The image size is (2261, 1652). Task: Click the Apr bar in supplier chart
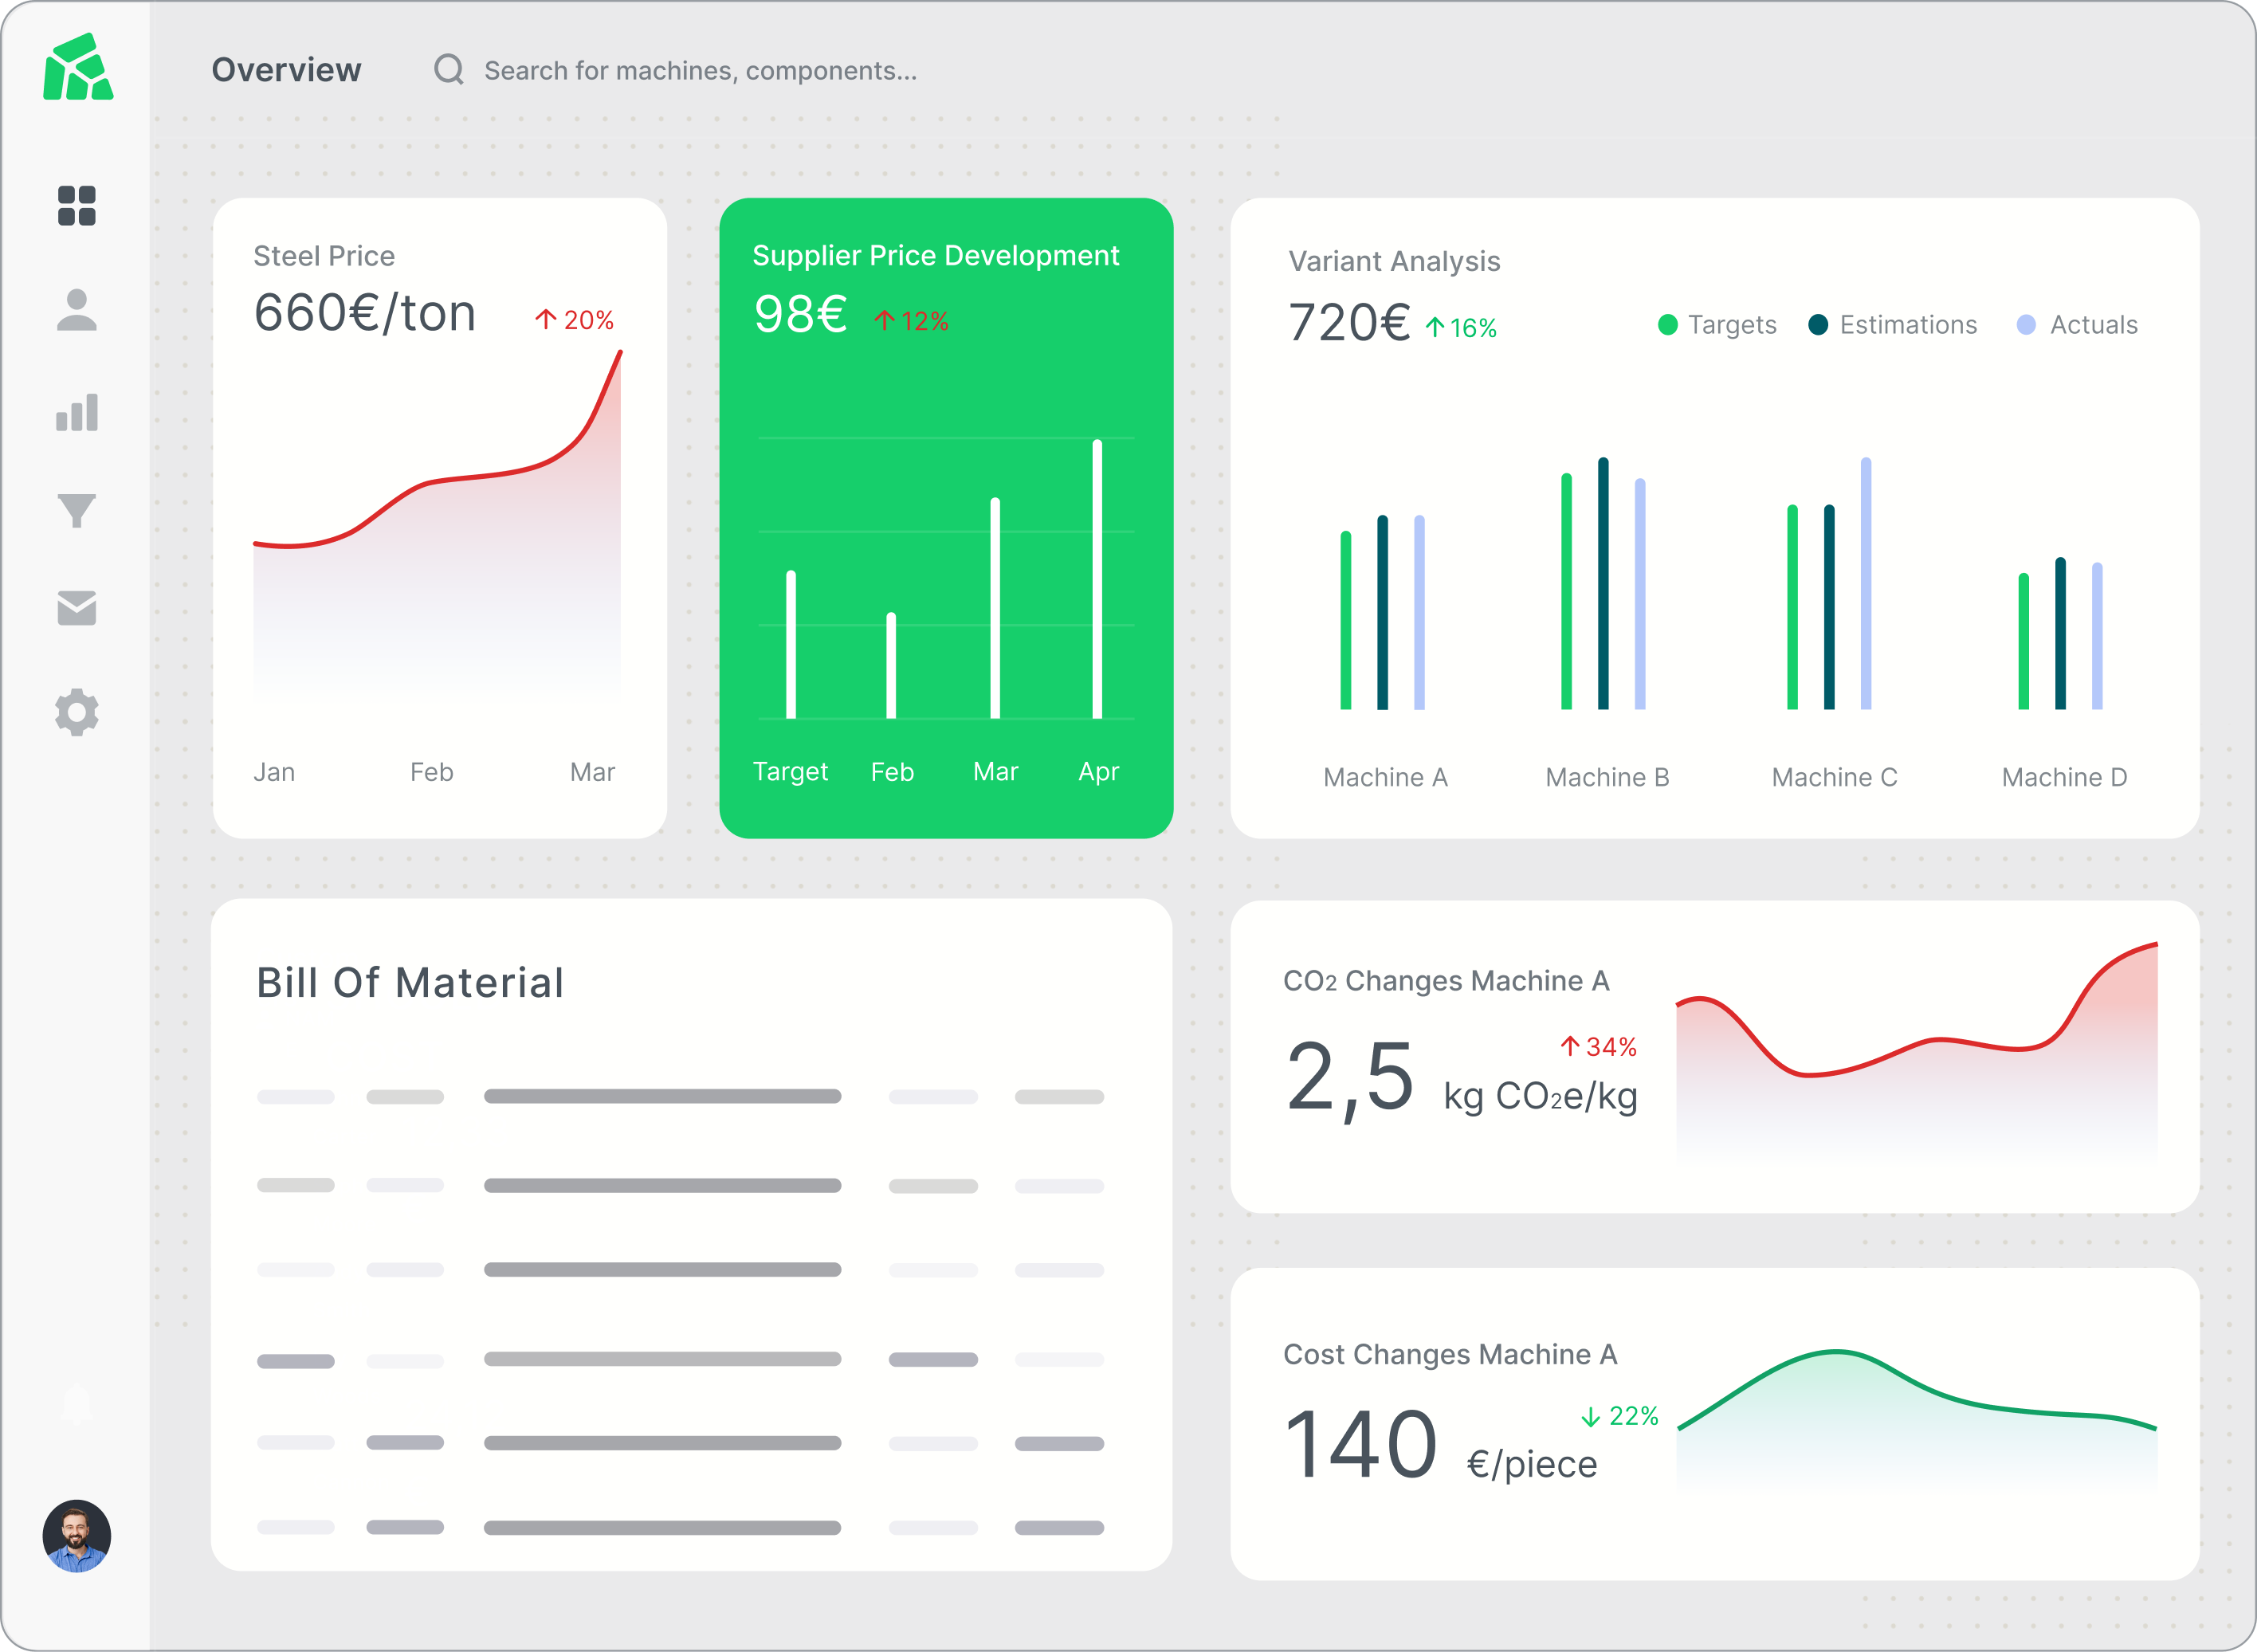click(1097, 580)
